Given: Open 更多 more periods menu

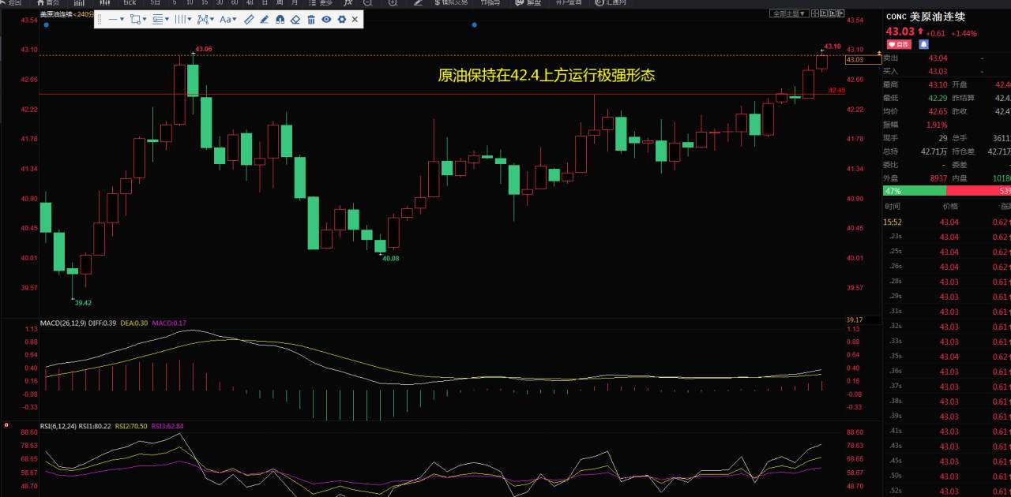Looking at the screenshot, I should tap(320, 4).
